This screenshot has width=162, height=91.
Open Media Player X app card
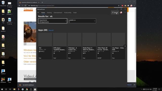[x=89, y=46]
